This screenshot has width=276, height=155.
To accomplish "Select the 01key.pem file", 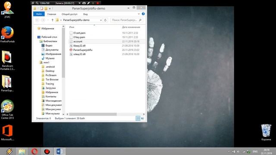I will point(79,37).
